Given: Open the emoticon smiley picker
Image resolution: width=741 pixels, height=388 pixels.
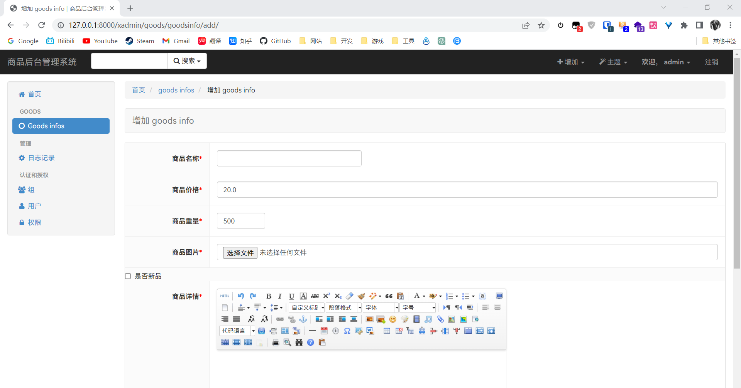Looking at the screenshot, I should 393,319.
